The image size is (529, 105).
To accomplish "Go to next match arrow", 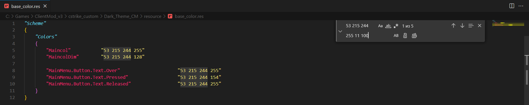I will (x=462, y=26).
